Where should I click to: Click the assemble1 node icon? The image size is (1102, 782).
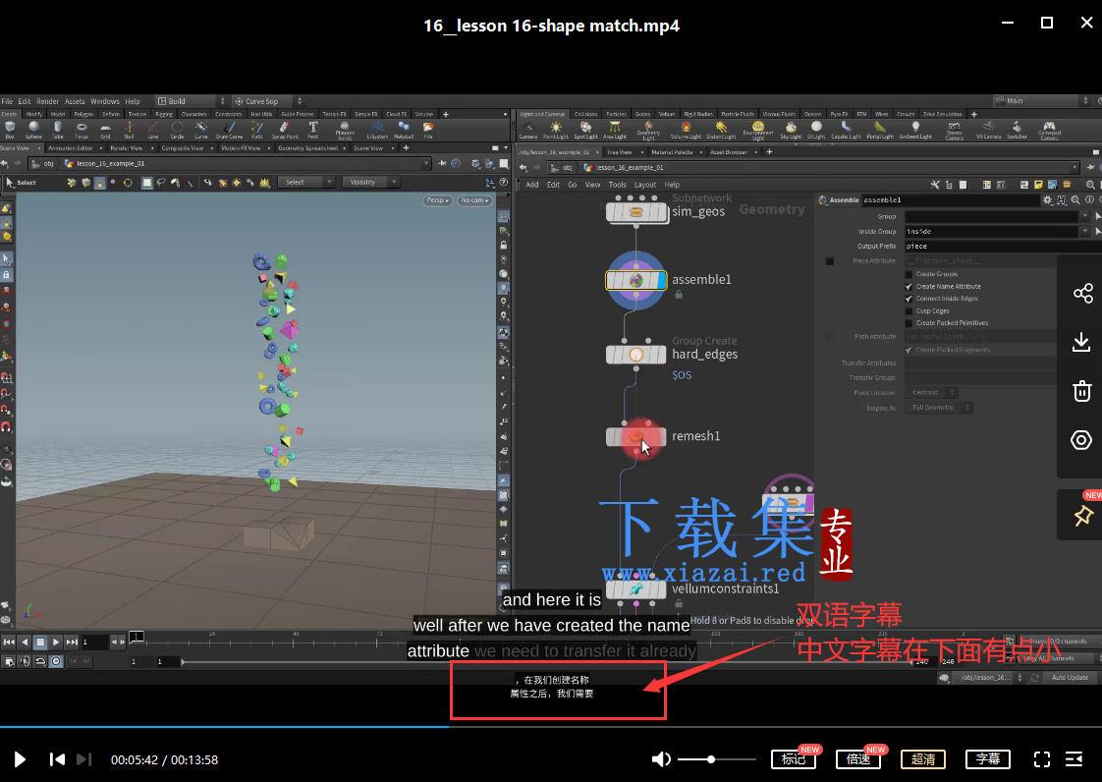(x=636, y=281)
